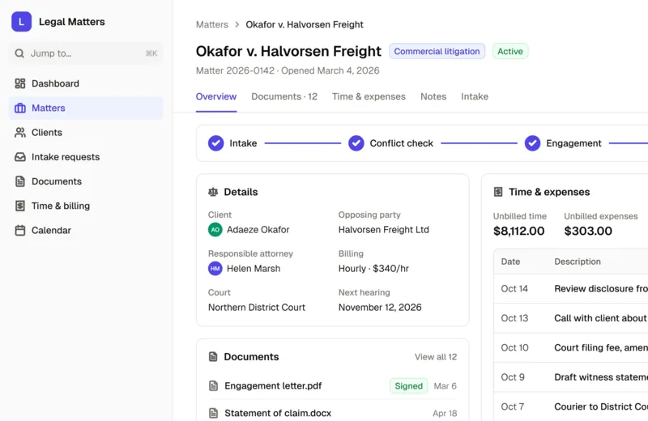Image resolution: width=648 pixels, height=421 pixels.
Task: Open the Intake tab
Action: tap(475, 96)
